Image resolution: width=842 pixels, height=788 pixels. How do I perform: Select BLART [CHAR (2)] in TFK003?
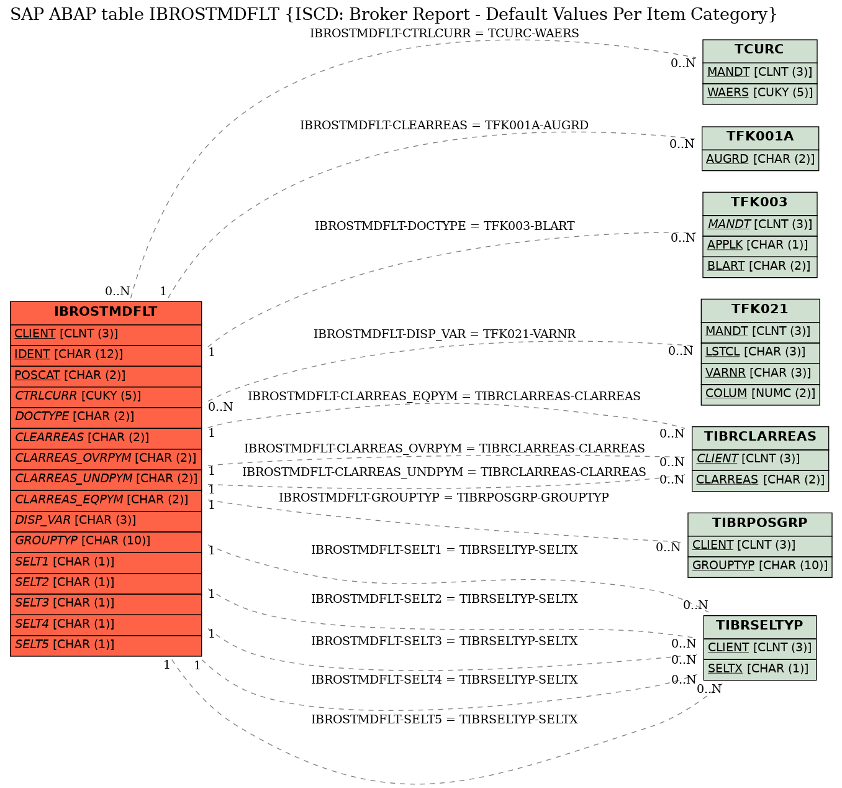tap(759, 267)
